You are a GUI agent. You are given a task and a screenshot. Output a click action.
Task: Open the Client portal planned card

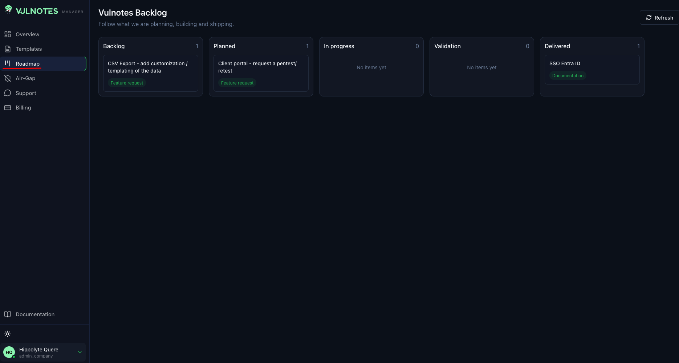pyautogui.click(x=261, y=73)
